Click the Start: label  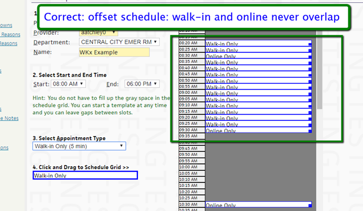click(x=41, y=84)
